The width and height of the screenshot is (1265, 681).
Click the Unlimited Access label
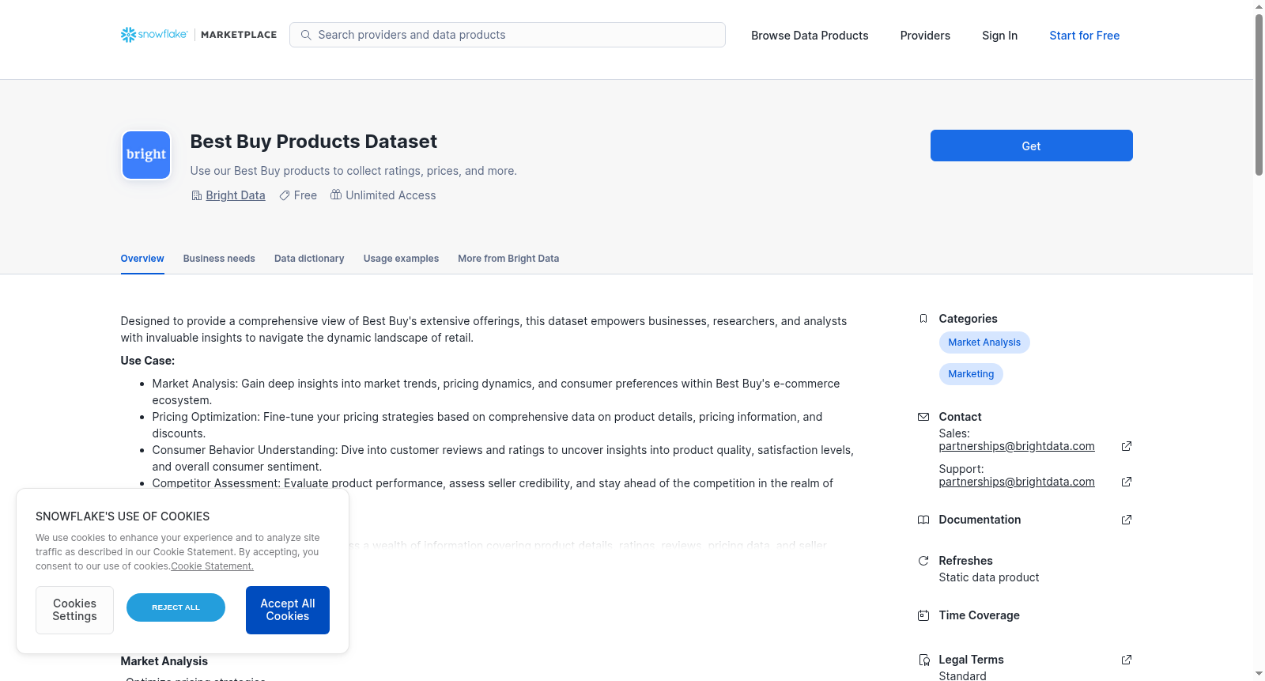click(391, 195)
